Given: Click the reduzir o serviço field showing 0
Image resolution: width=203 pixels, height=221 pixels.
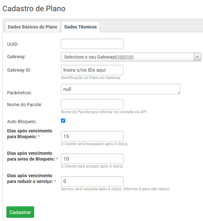Looking at the screenshot, I should 92,181.
